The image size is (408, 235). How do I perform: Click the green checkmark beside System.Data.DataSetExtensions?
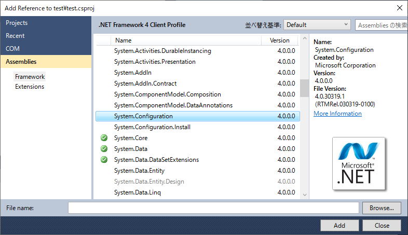[x=104, y=160]
